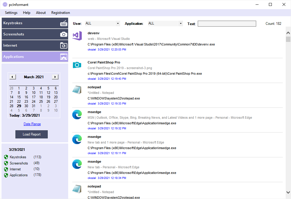The width and height of the screenshot is (291, 199).
Task: Click the shield icon next to Screenshots count
Action: coord(6,163)
